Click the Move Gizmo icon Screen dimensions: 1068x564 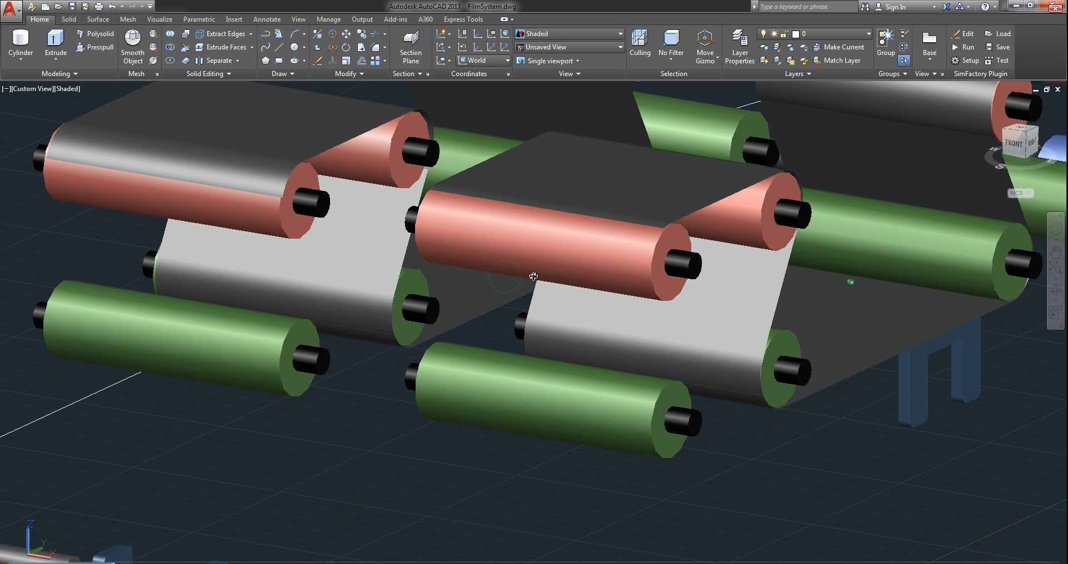tap(705, 39)
